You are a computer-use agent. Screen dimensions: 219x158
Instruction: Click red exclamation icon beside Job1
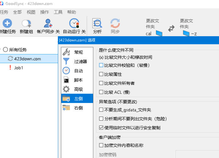tap(10, 67)
